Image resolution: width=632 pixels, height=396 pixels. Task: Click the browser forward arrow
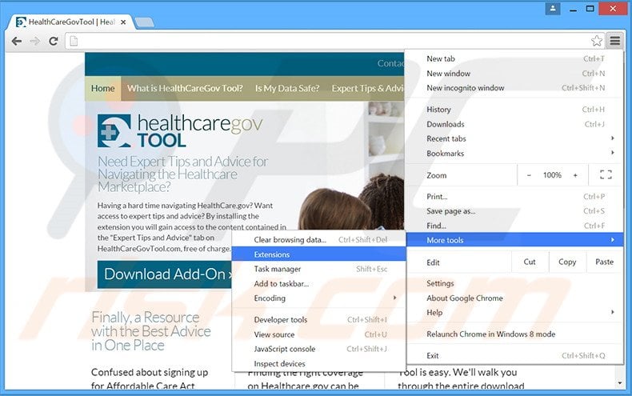click(35, 41)
